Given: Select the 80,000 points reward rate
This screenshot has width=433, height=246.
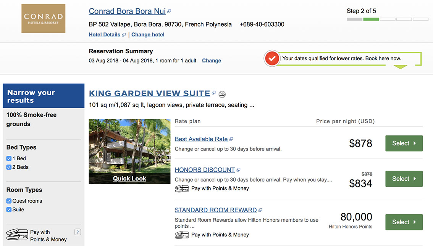Looking at the screenshot, I should (404, 222).
